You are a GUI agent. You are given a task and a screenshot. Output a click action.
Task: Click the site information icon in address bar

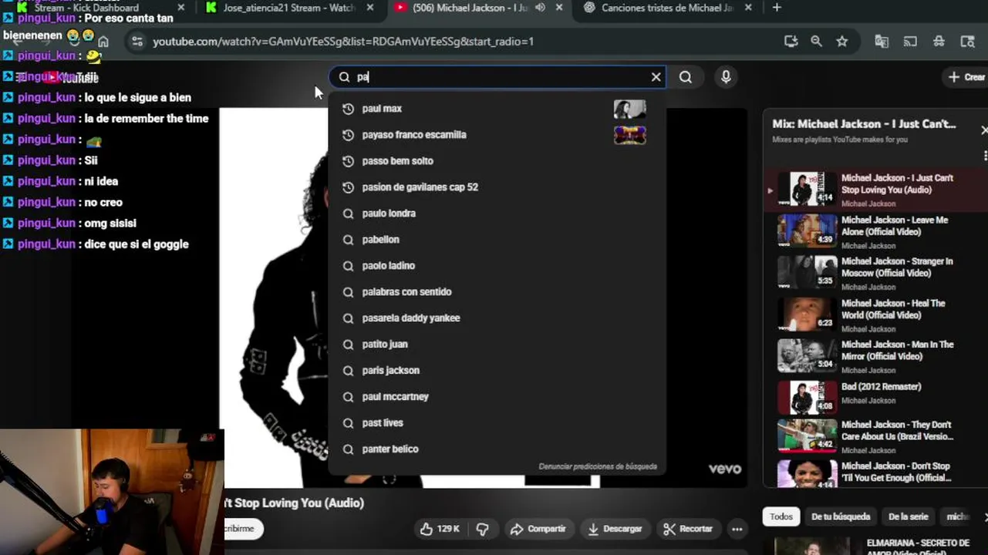[137, 42]
